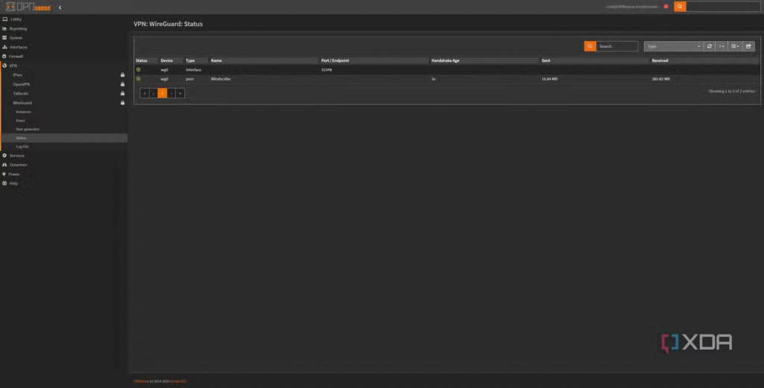
Task: Click the status icon of the wg0 interface row
Action: click(x=138, y=69)
